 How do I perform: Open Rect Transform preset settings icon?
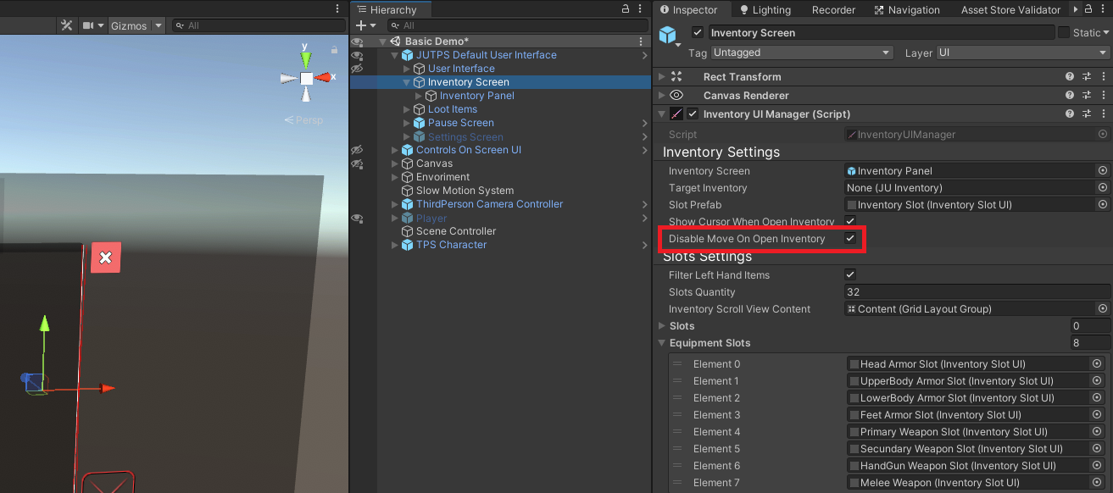coord(1087,77)
